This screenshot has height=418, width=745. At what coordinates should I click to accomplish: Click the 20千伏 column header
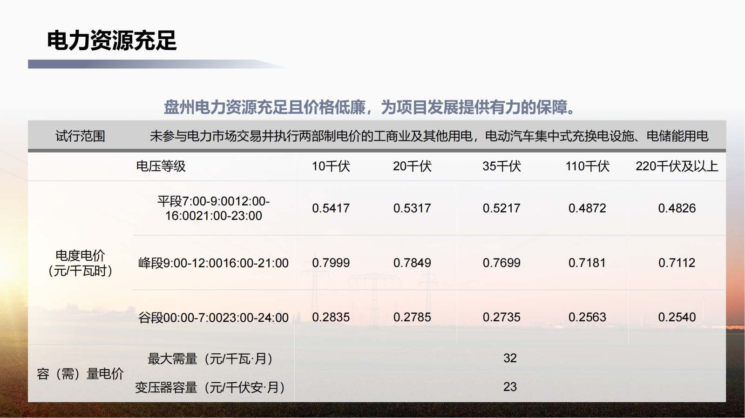coord(412,166)
